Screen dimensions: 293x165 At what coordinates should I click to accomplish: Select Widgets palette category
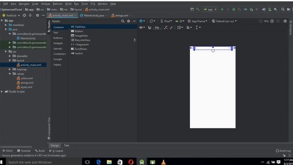[58, 43]
